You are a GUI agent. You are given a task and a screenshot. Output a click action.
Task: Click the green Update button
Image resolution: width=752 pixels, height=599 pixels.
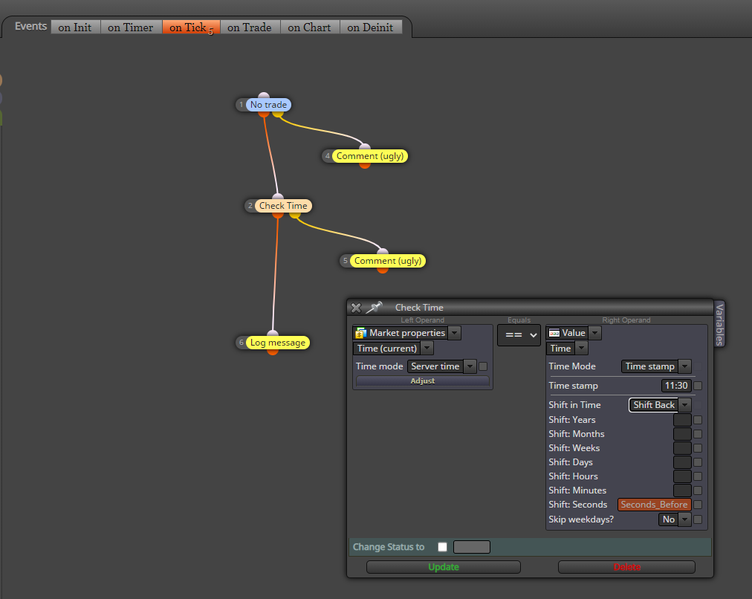(444, 567)
